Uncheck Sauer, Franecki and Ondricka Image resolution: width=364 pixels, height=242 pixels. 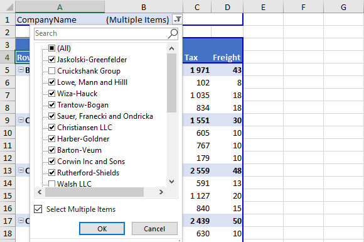click(51, 116)
